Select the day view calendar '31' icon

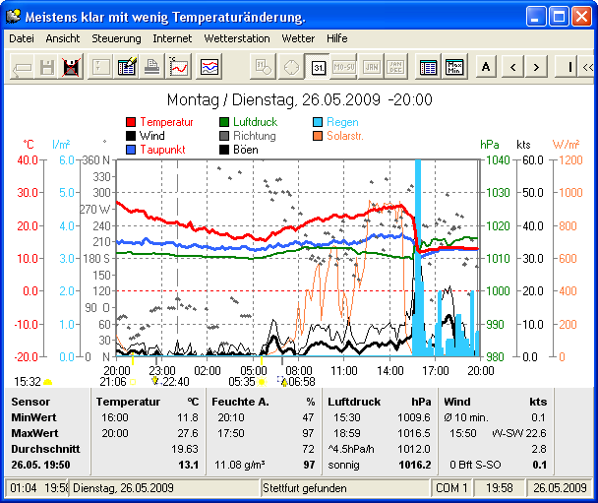pos(318,67)
